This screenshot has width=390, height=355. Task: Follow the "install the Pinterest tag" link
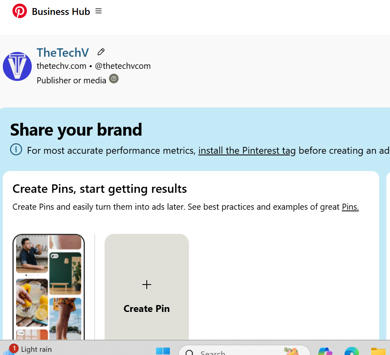pyautogui.click(x=247, y=151)
